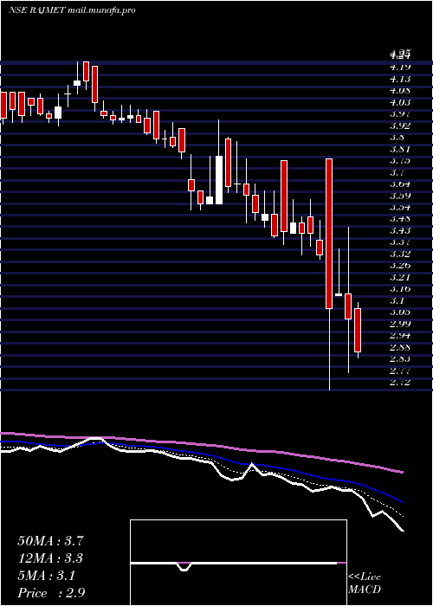Image resolution: width=433 pixels, height=606 pixels.
Task: Click the 2.72 price axis label
Action: [400, 383]
